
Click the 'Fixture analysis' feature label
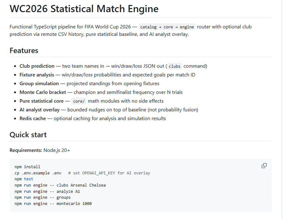point(37,75)
